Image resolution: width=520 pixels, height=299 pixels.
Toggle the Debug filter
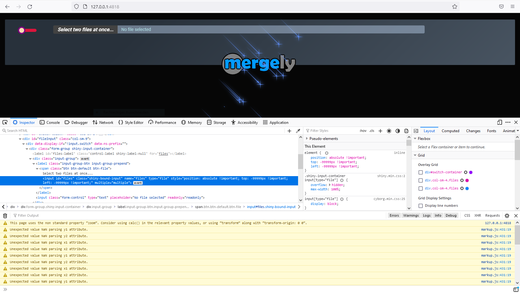click(451, 215)
